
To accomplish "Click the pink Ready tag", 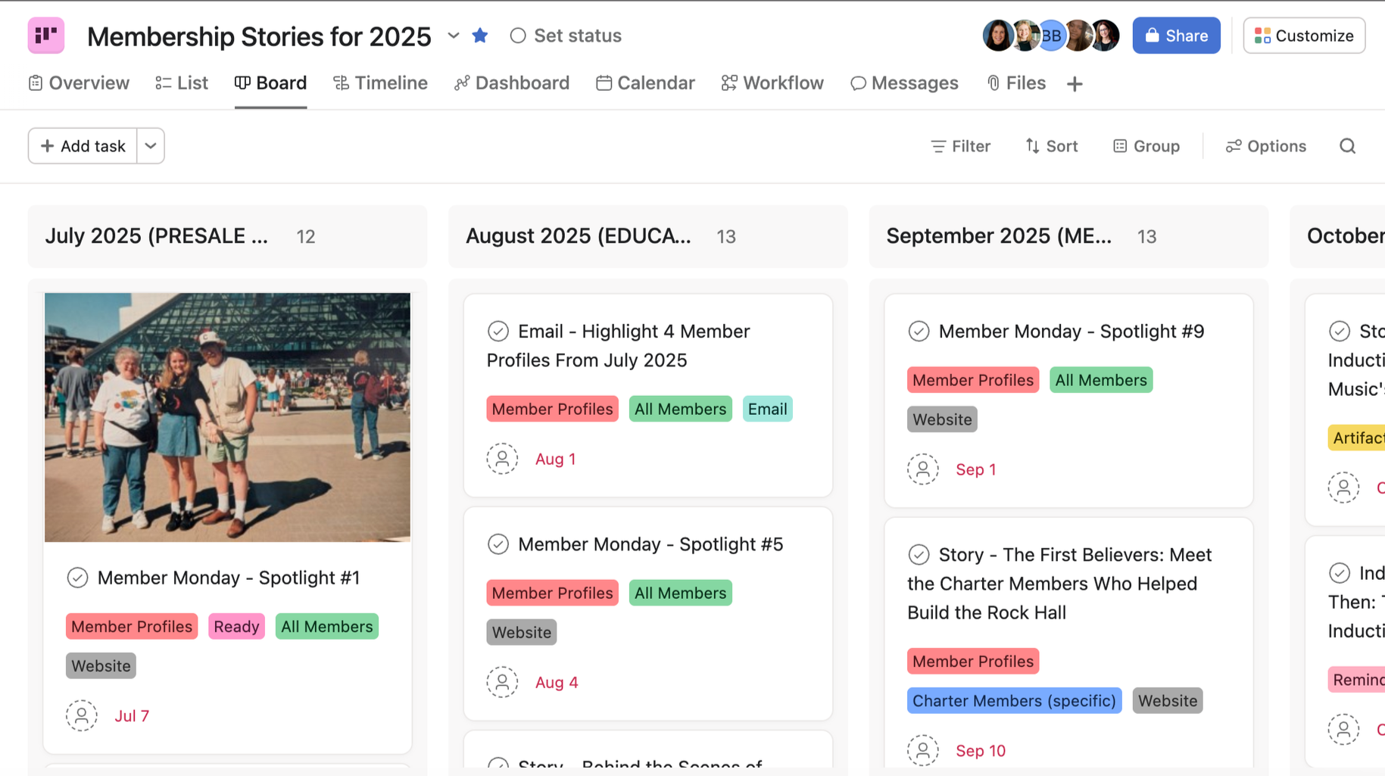I will (x=236, y=627).
